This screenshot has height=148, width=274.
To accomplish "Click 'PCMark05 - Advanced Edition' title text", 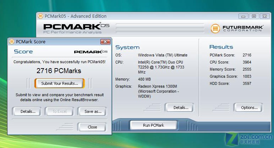I will click(76, 16).
